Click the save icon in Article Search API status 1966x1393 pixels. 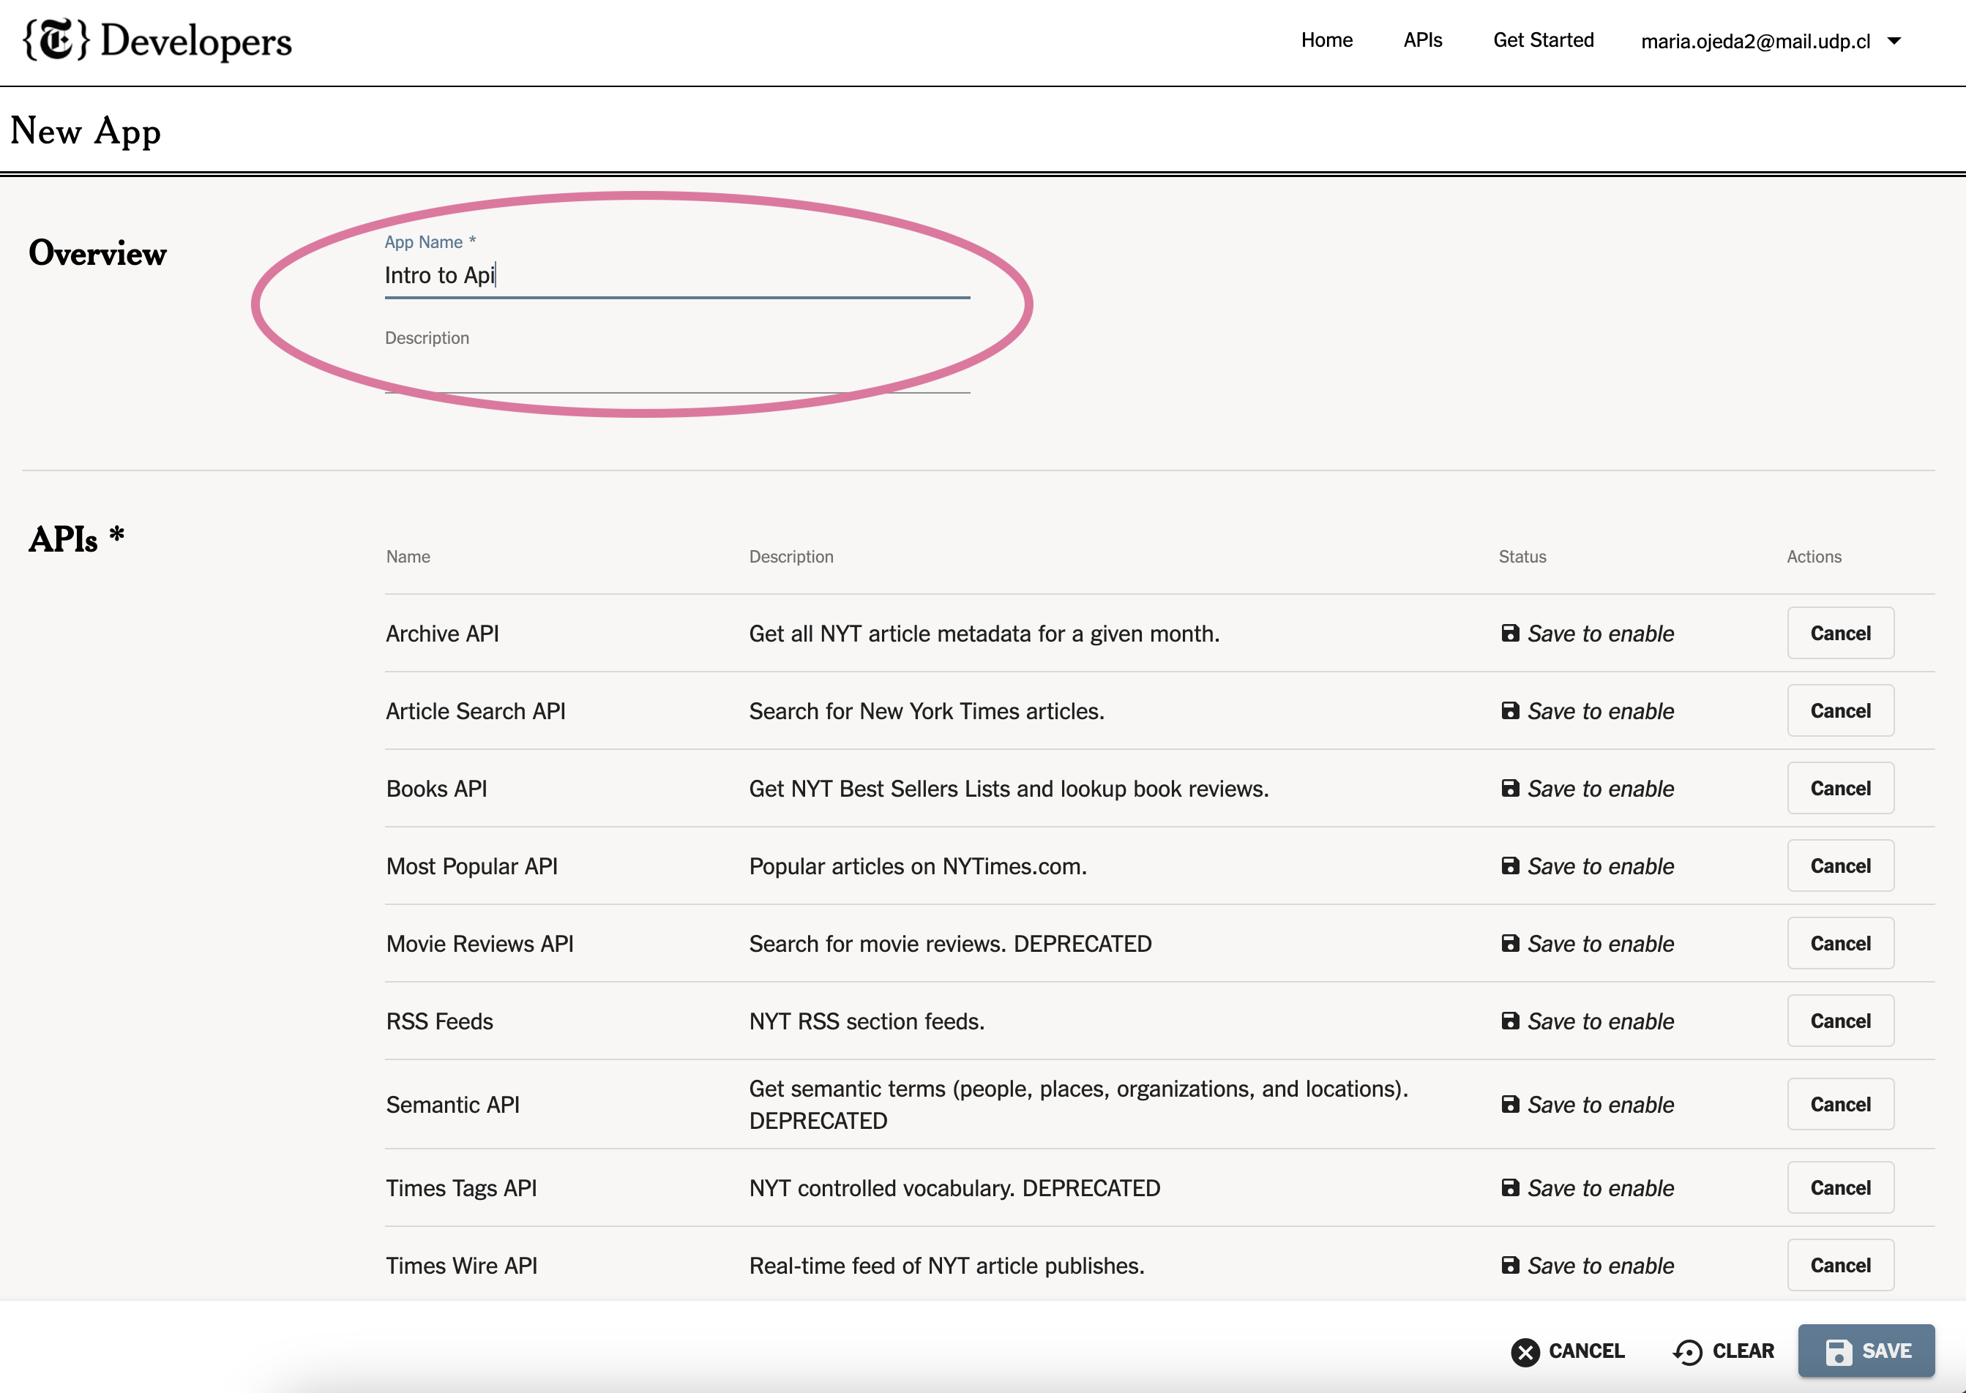[1510, 710]
